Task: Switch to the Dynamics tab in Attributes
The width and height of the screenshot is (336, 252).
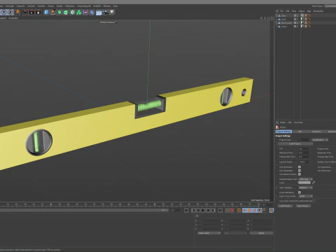Action: 316,132
